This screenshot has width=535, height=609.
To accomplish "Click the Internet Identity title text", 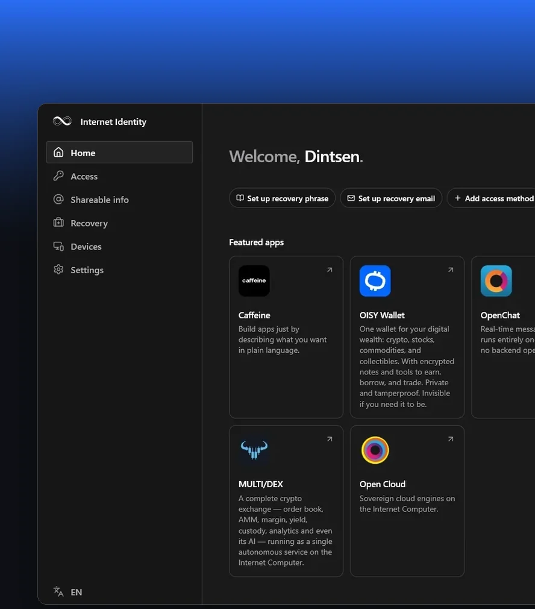I will coord(113,122).
